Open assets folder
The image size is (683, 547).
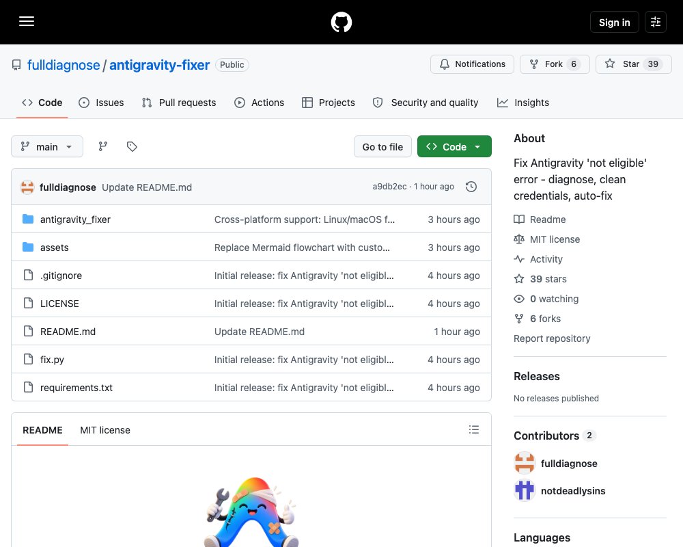pyautogui.click(x=55, y=248)
